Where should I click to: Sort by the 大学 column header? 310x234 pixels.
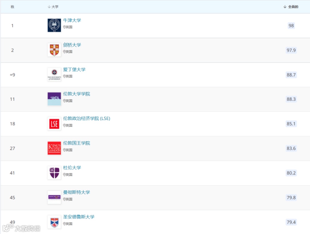coord(53,7)
